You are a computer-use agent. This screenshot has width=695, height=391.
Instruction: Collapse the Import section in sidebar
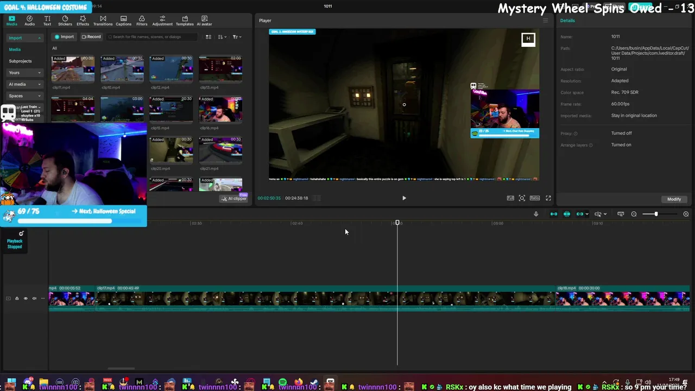(39, 38)
